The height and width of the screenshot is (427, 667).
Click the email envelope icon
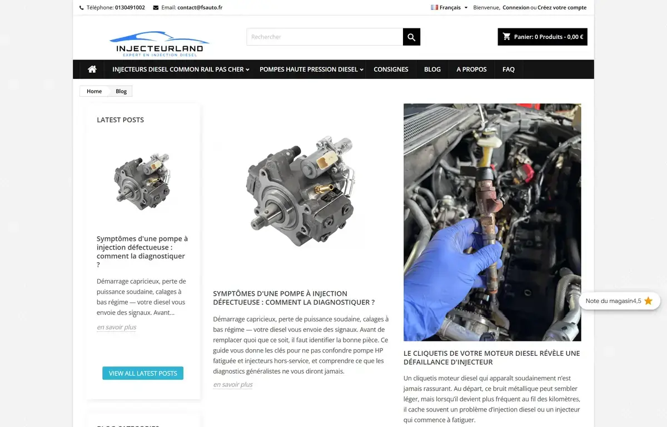[x=156, y=8]
